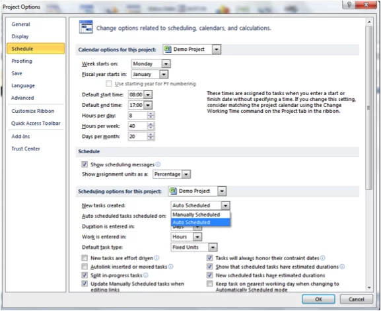This screenshot has width=381, height=311.
Task: Open the Trust Center category
Action: pyautogui.click(x=26, y=149)
